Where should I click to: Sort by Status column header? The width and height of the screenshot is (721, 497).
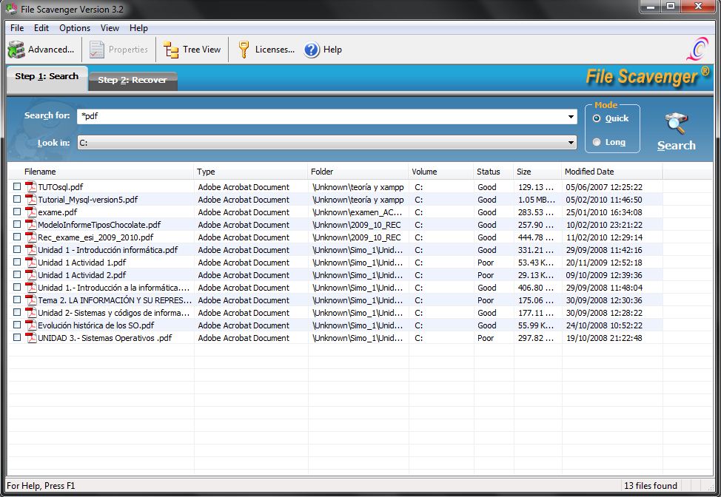[x=494, y=172]
